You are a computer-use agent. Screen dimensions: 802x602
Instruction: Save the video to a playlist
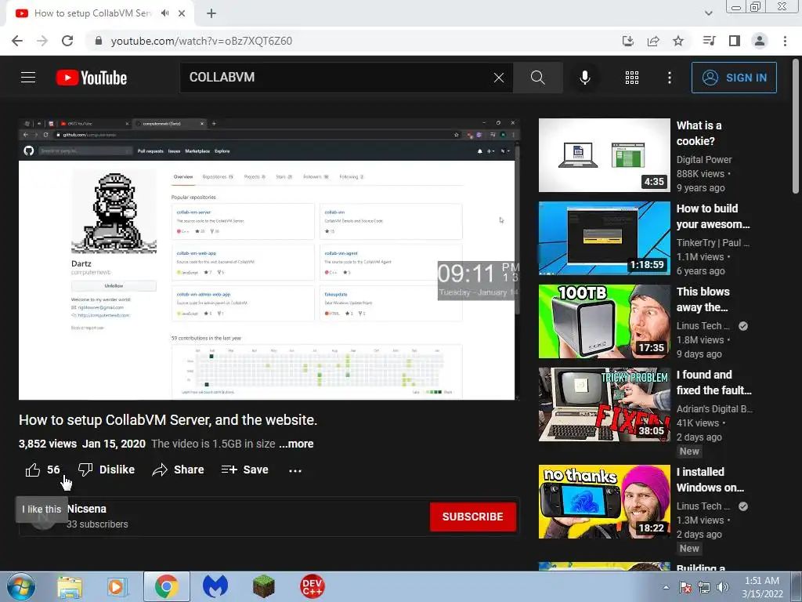[244, 470]
